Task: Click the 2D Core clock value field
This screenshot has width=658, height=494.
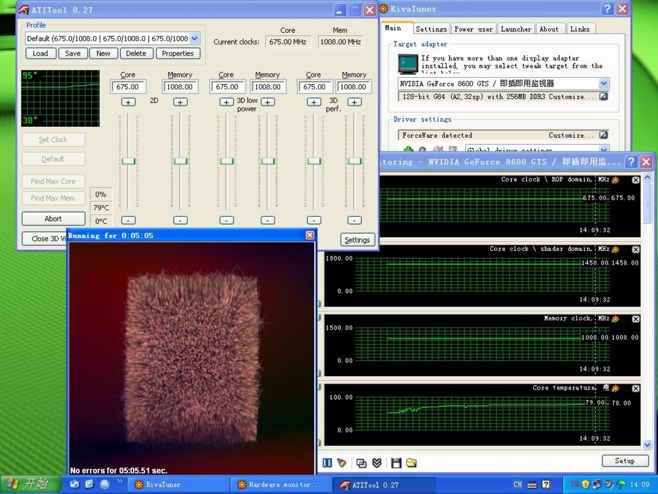Action: (128, 87)
